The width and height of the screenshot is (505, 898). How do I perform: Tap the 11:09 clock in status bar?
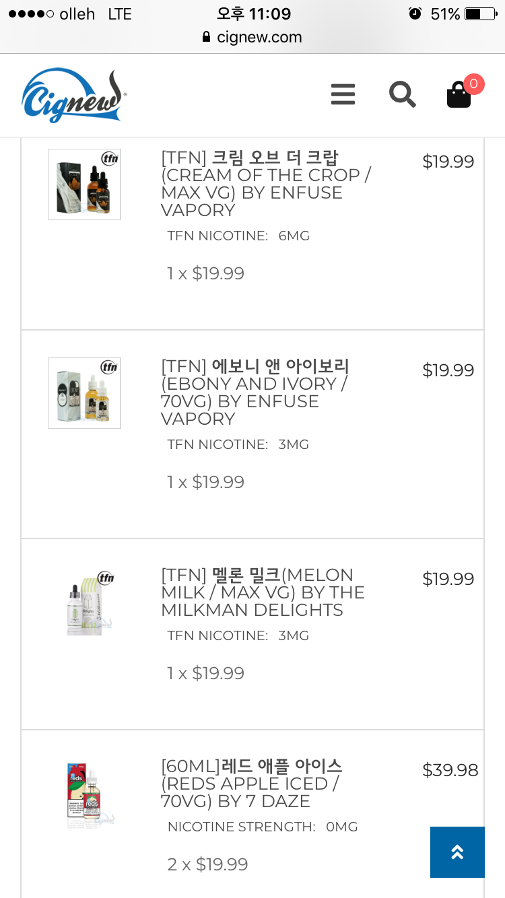point(253,13)
